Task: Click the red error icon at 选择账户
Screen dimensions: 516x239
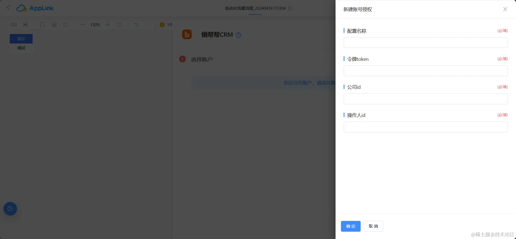Action: [182, 59]
